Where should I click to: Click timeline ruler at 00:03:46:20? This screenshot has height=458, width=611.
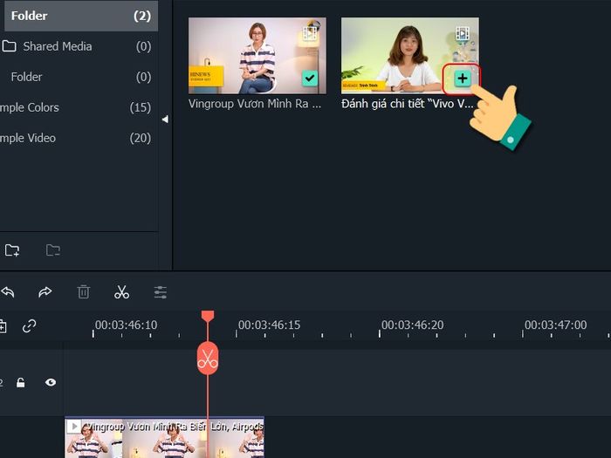click(x=412, y=325)
